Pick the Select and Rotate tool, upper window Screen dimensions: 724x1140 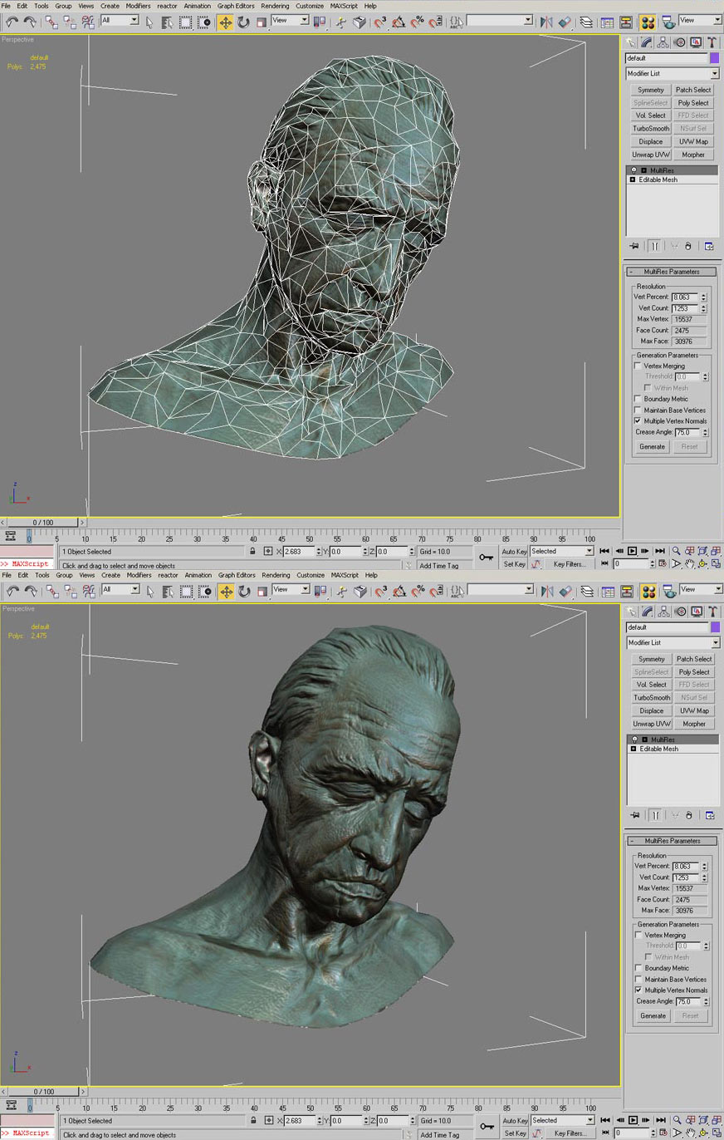pyautogui.click(x=243, y=22)
